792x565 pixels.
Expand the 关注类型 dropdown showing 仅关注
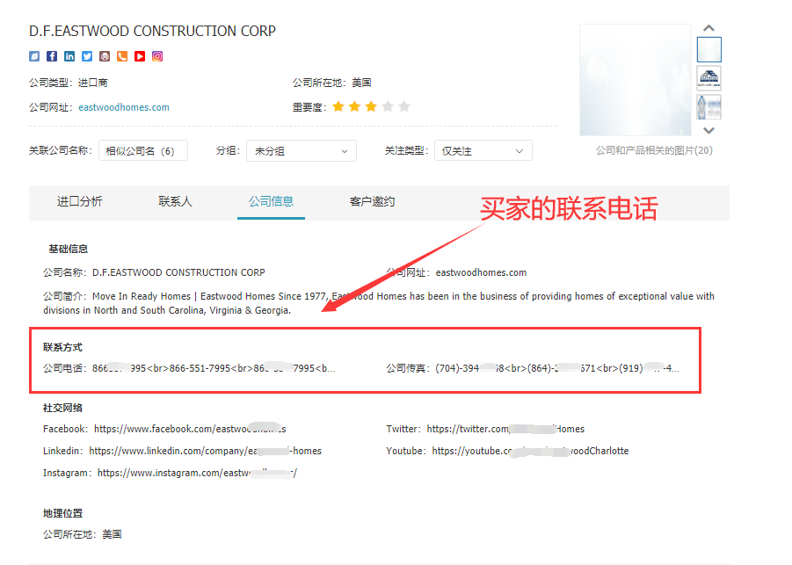(x=483, y=151)
